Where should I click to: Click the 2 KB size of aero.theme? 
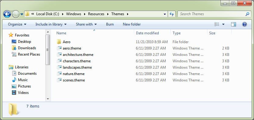pyautogui.click(x=226, y=48)
